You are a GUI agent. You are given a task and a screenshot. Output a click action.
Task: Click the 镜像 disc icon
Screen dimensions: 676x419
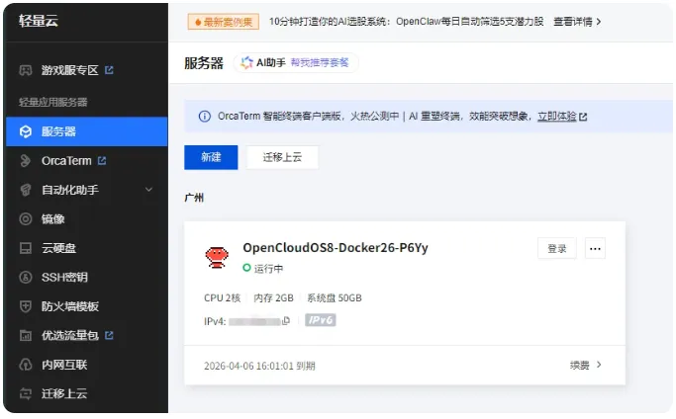26,219
